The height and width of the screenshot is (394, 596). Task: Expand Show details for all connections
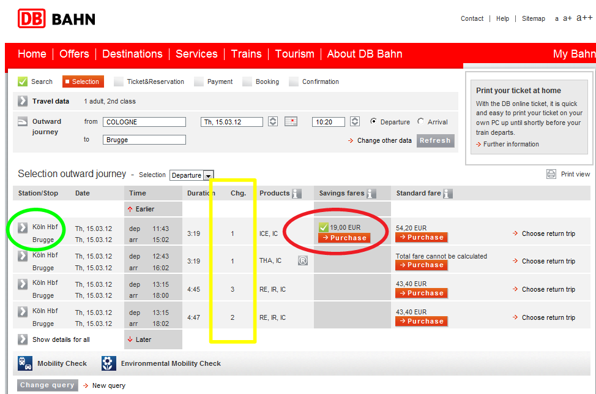[x=23, y=339]
